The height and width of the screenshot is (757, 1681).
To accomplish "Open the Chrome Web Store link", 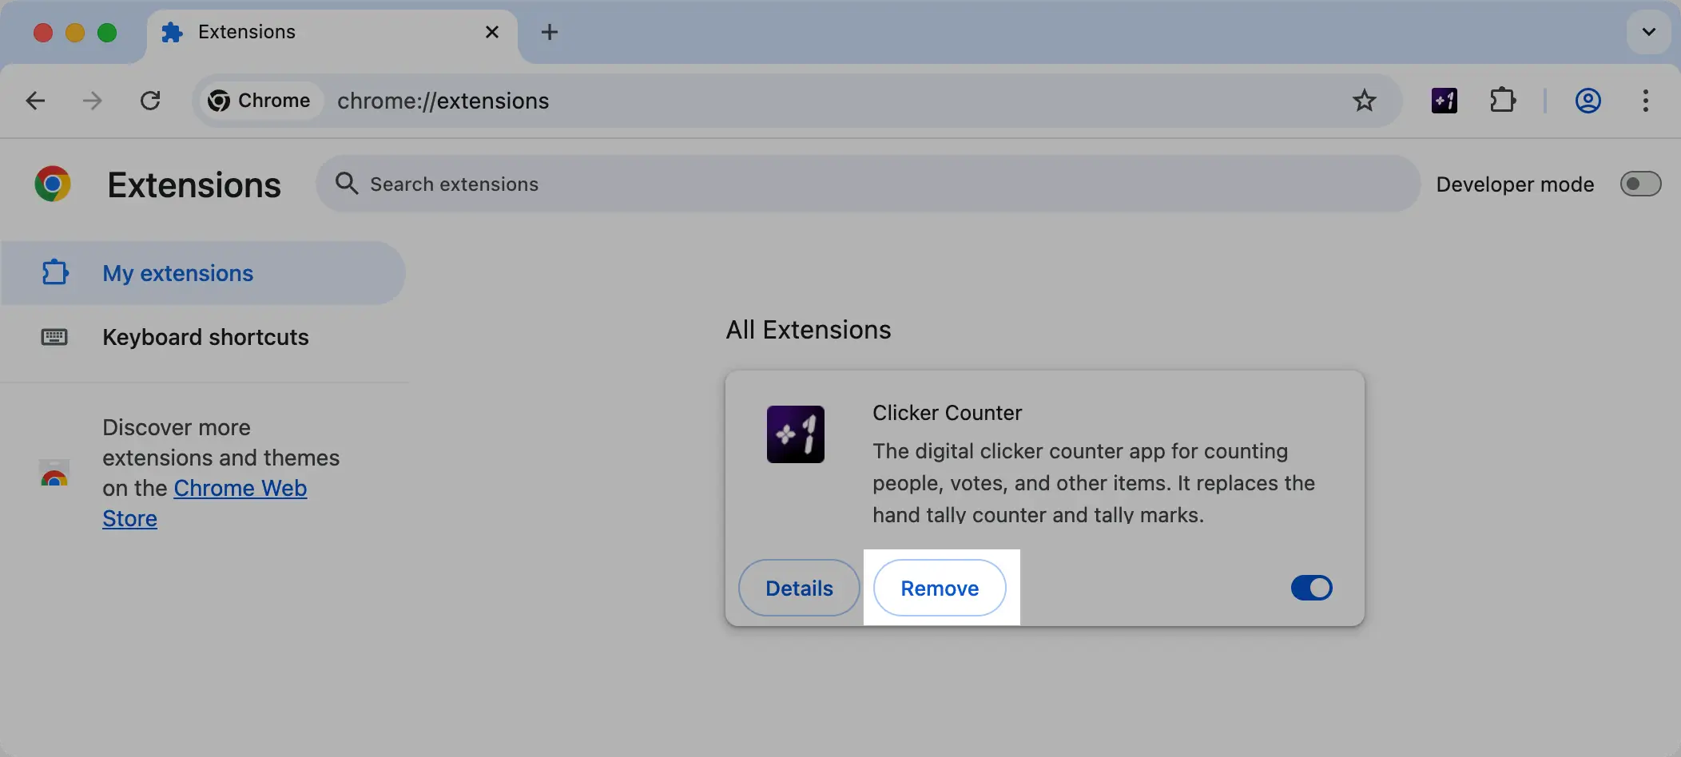I will (240, 488).
